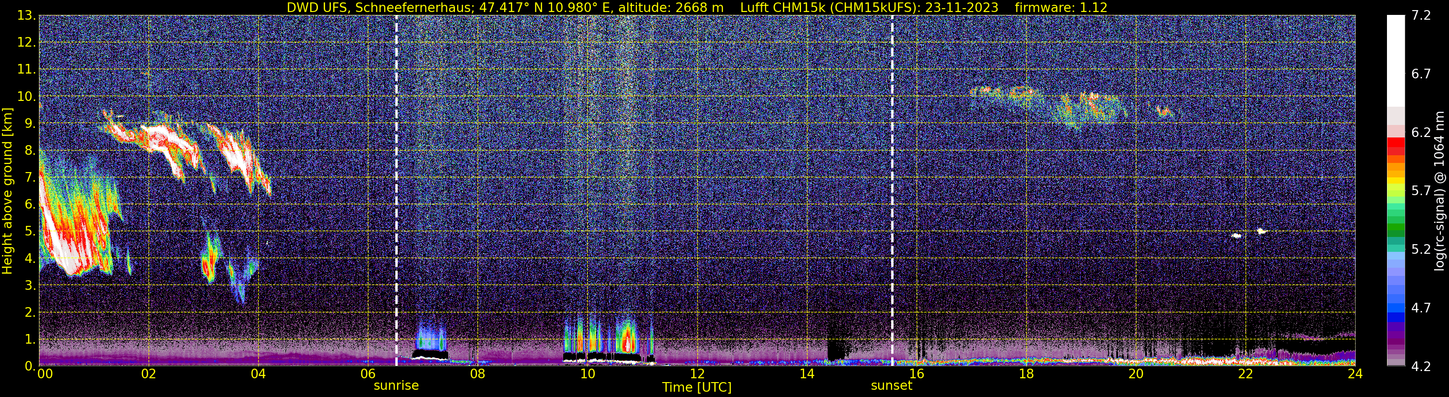The height and width of the screenshot is (397, 1449).
Task: Click the "00" time-axis tick label
Action: [45, 374]
